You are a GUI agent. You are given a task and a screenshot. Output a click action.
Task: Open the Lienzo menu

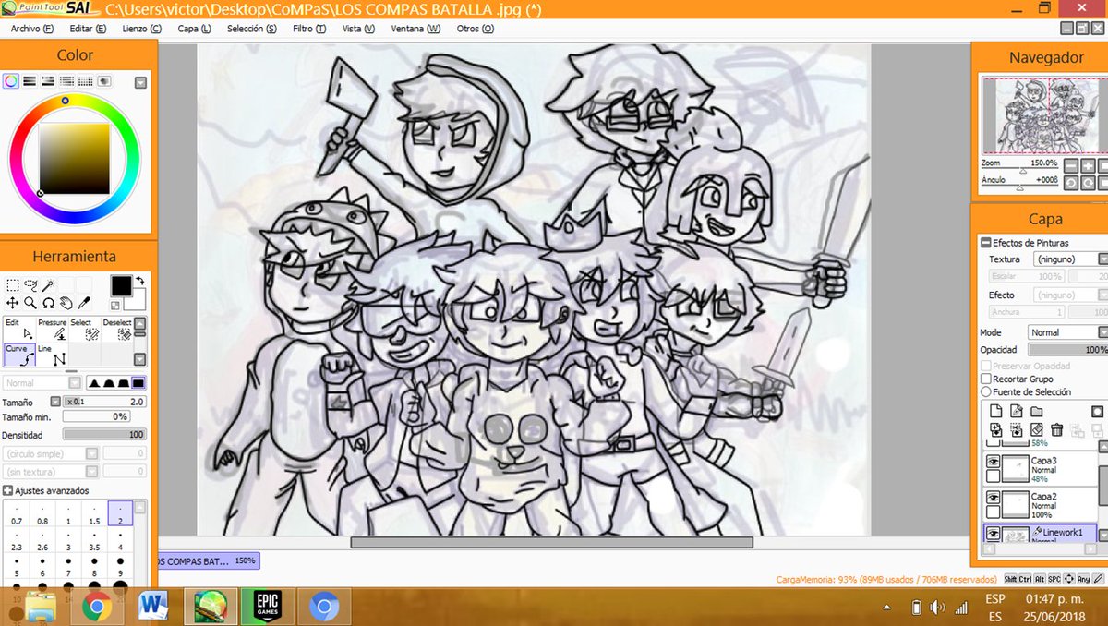pyautogui.click(x=141, y=29)
